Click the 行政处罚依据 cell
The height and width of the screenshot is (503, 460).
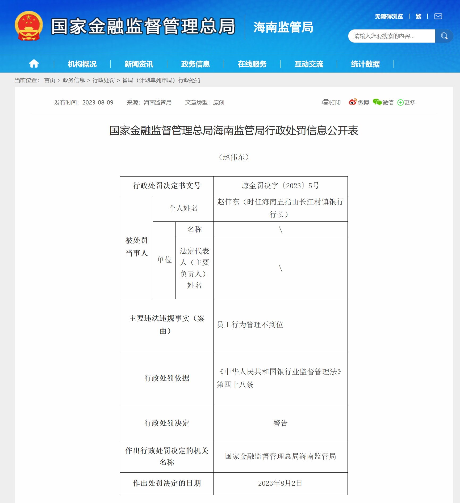click(x=167, y=378)
